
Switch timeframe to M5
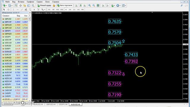click(53, 10)
